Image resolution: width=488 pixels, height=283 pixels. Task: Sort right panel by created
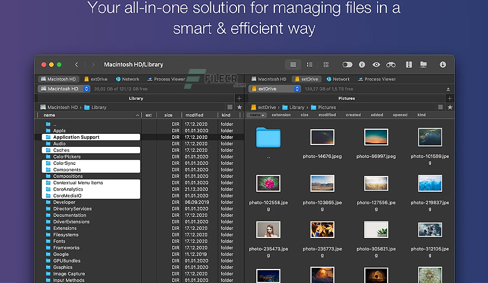353,115
